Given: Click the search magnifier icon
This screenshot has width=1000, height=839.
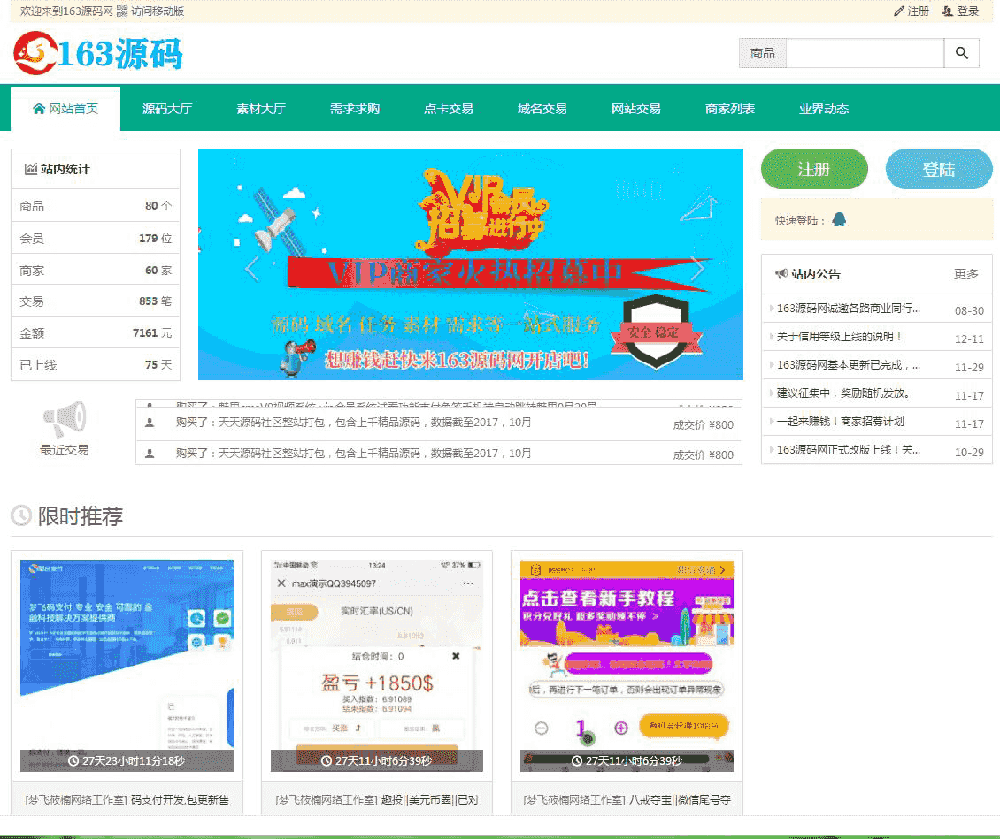Looking at the screenshot, I should 962,53.
